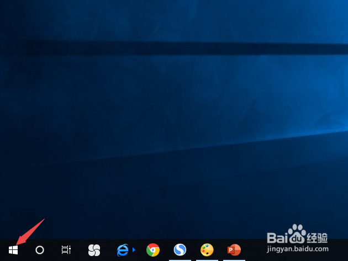
Task: Open Task View in the taskbar
Action: point(66,250)
